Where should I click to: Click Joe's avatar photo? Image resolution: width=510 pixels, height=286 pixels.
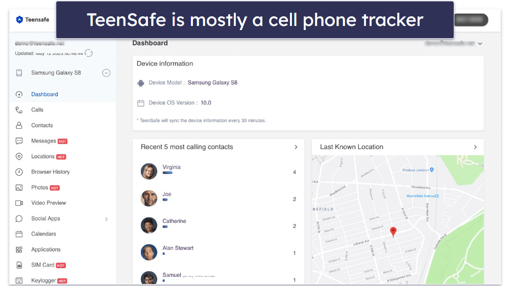point(149,198)
